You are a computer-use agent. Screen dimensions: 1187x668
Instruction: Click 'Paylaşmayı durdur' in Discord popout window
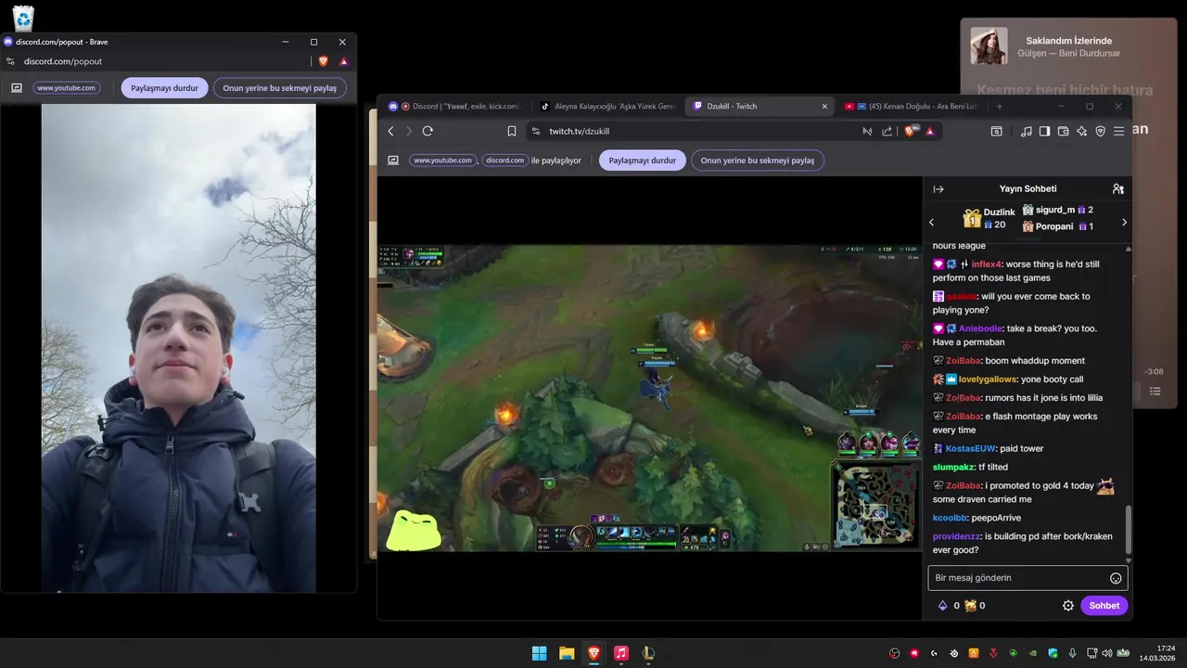point(164,88)
